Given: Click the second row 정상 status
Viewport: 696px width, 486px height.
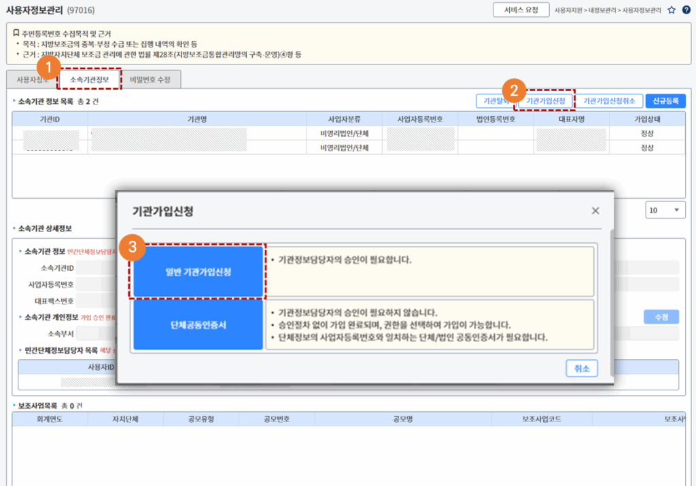Looking at the screenshot, I should 647,148.
